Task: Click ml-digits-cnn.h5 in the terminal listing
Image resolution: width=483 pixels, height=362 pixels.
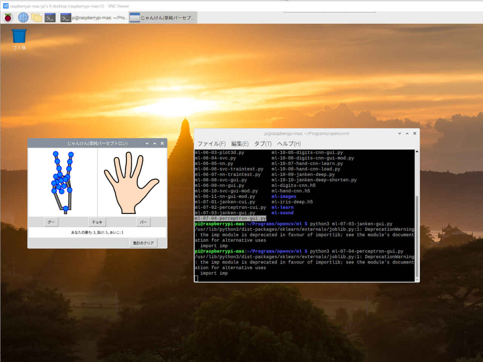Action: tap(294, 186)
